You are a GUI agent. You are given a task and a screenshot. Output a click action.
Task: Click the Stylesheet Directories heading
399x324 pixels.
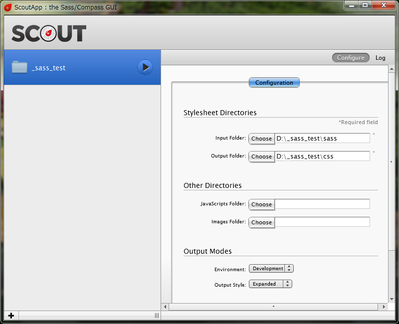[x=220, y=113]
